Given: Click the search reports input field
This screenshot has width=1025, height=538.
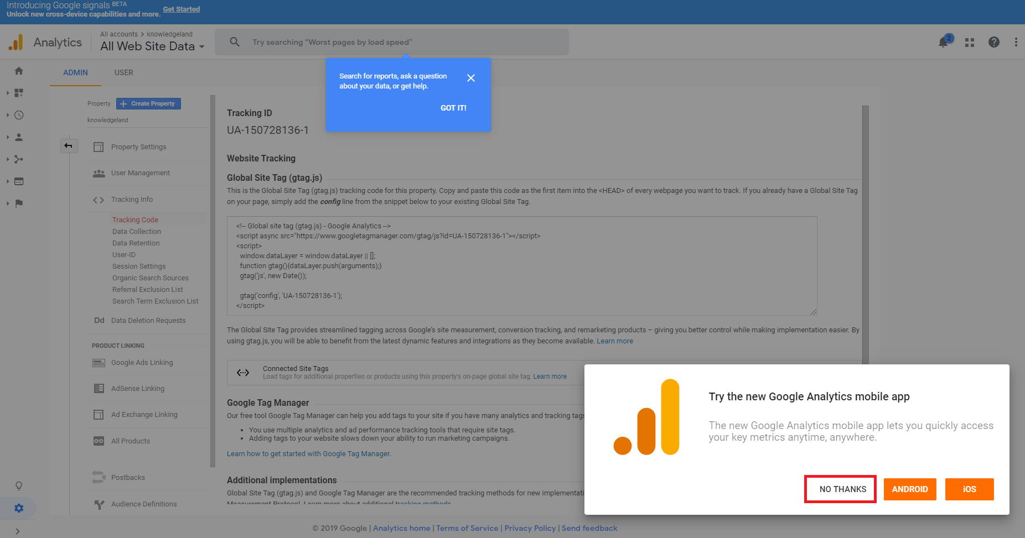Looking at the screenshot, I should click(x=392, y=42).
